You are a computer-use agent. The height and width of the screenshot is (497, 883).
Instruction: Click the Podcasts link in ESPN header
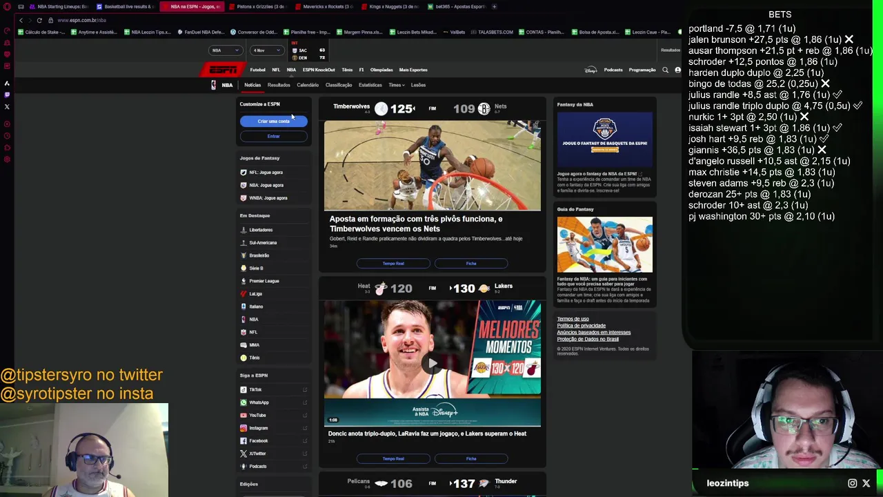[x=613, y=70]
